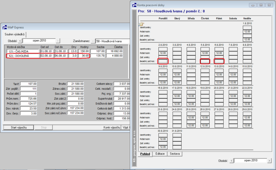
Task: Click Počet hodin cell for 14.8.2010
Action: click(x=233, y=74)
